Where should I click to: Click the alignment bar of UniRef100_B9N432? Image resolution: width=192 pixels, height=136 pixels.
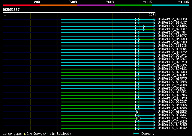(x=108, y=69)
